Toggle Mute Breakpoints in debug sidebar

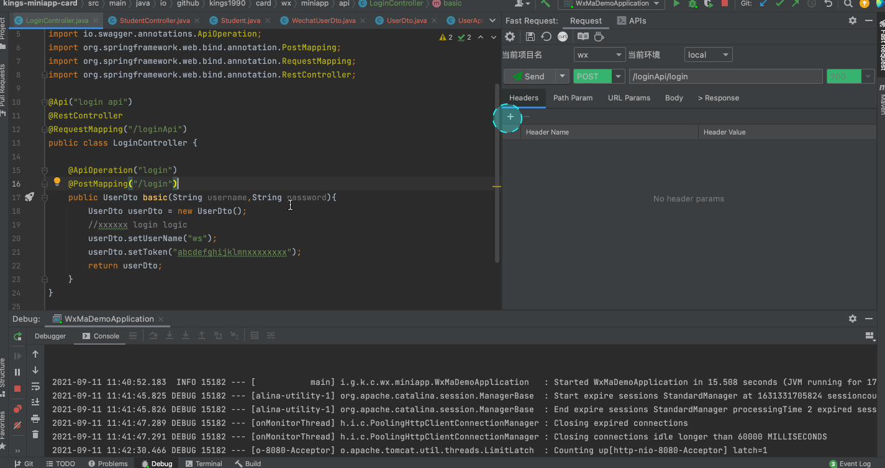click(x=18, y=425)
